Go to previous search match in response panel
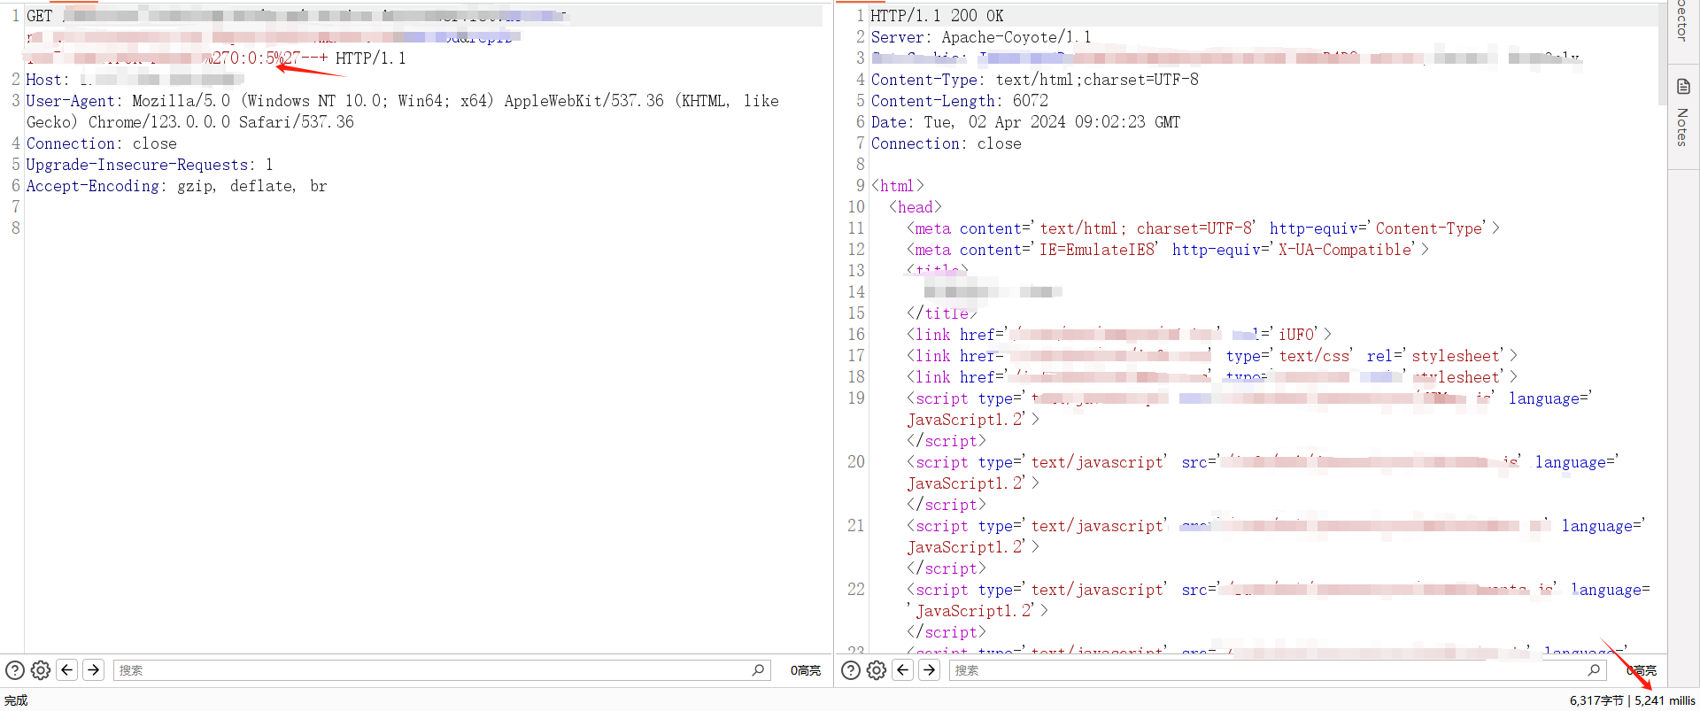Viewport: 1700px width, 711px height. (x=903, y=670)
